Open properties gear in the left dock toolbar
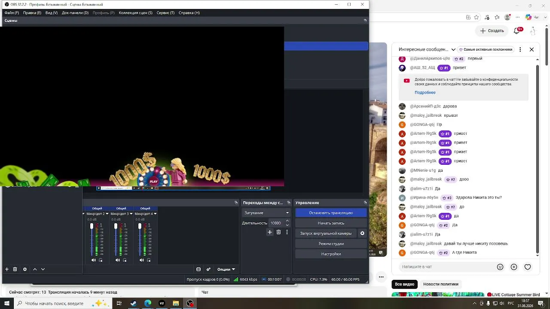Viewport: 550px width, 309px height. 25,270
